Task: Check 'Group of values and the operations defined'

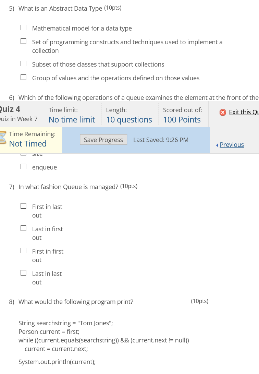Action: tap(23, 77)
